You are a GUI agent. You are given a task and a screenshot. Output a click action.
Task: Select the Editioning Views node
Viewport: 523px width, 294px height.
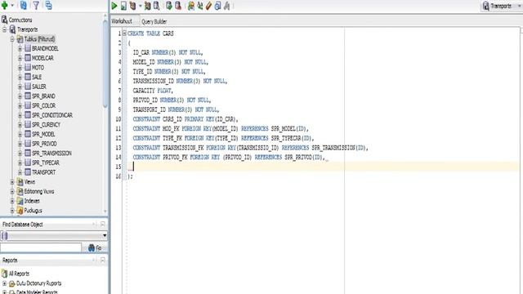[x=39, y=191]
